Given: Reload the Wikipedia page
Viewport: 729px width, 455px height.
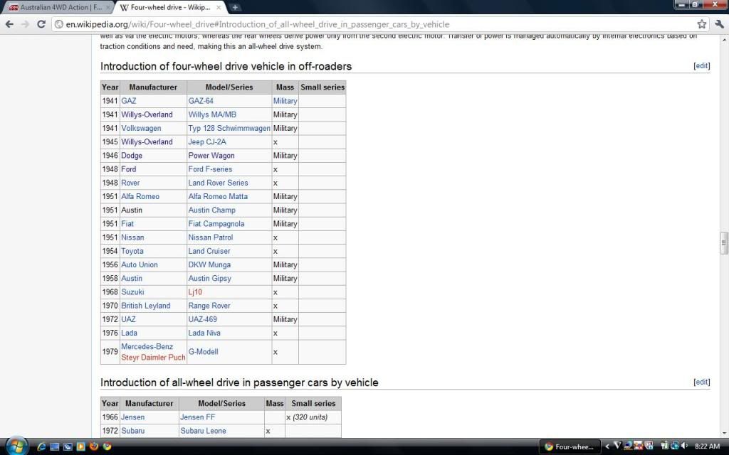Looking at the screenshot, I should [41, 24].
